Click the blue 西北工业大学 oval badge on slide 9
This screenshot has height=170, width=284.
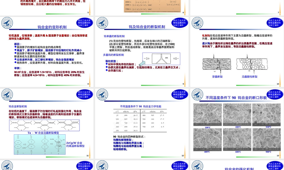179,23
